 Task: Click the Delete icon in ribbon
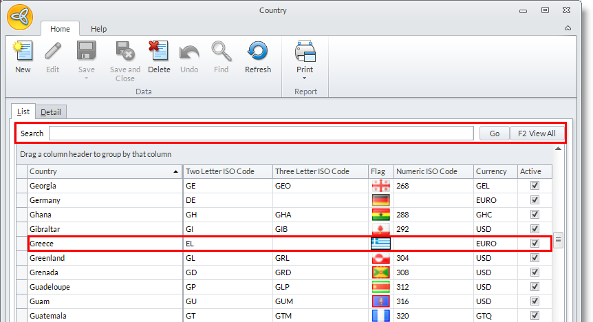pos(159,52)
